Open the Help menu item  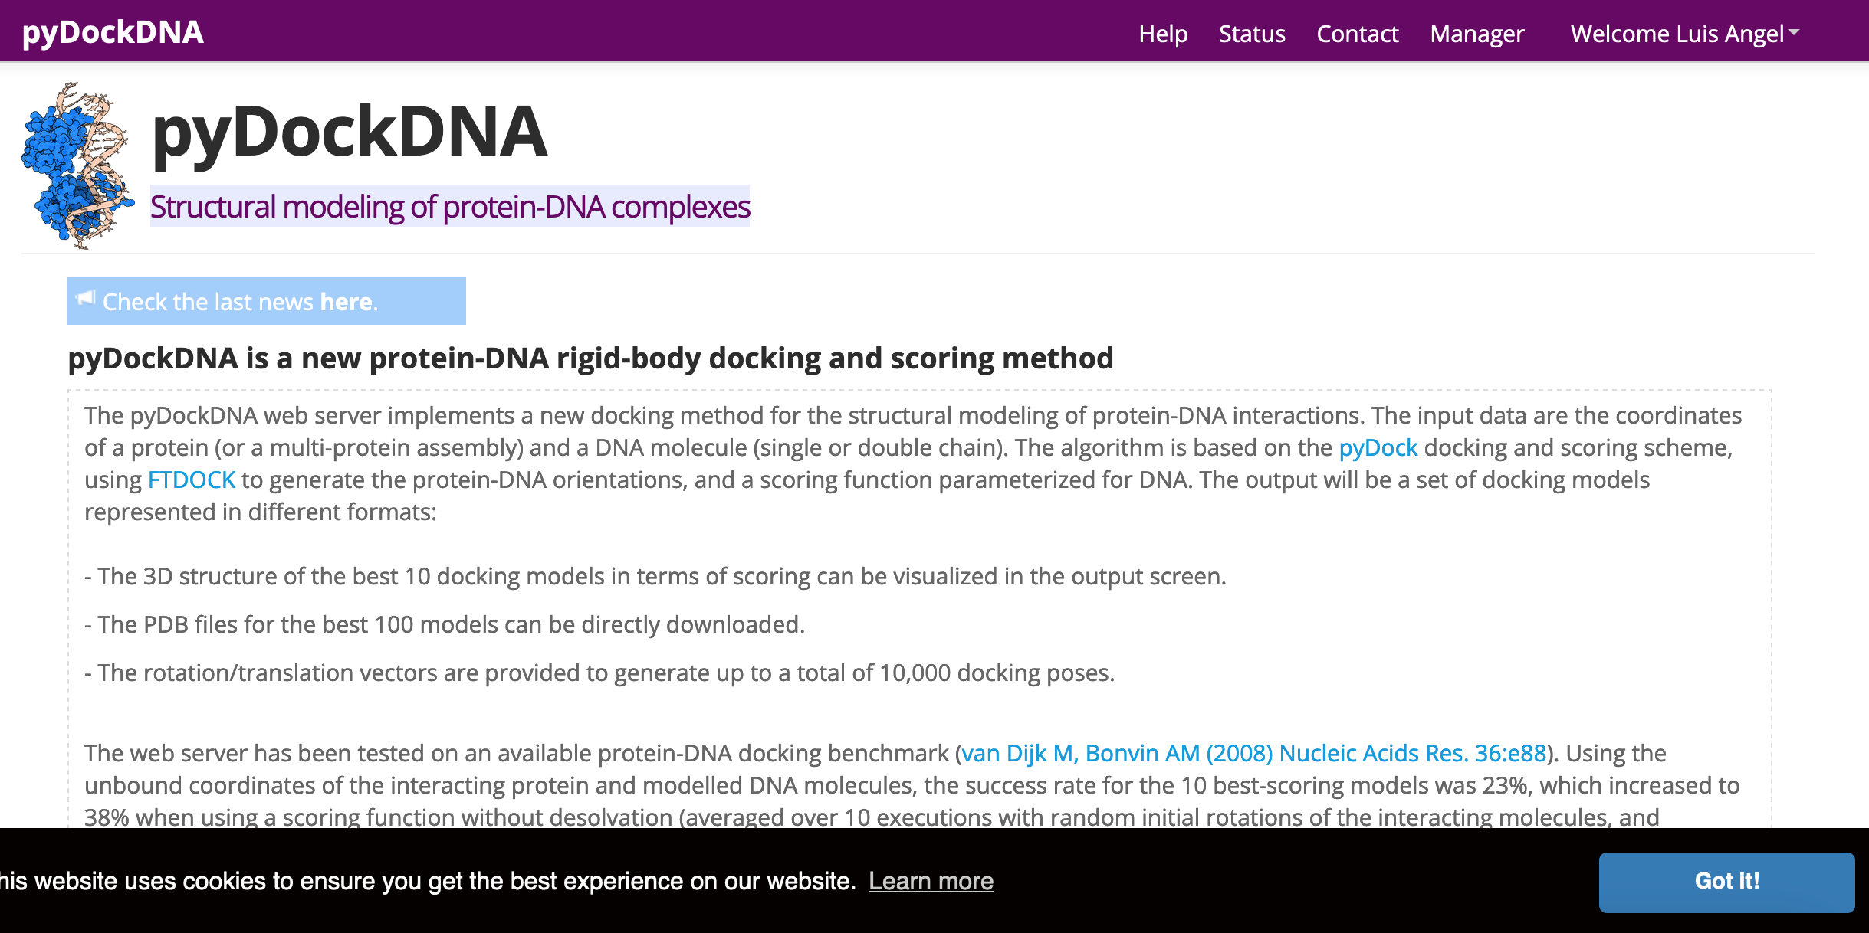[1163, 34]
